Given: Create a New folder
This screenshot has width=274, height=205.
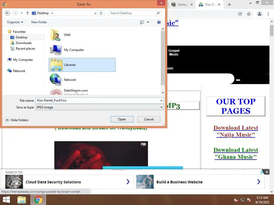Looking at the screenshot, I should pos(39,22).
